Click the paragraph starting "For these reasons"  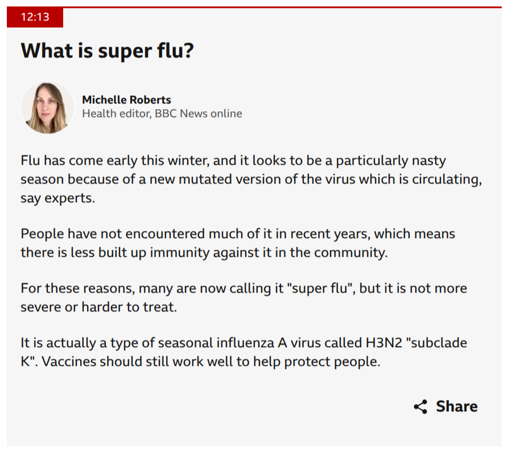pyautogui.click(x=243, y=297)
